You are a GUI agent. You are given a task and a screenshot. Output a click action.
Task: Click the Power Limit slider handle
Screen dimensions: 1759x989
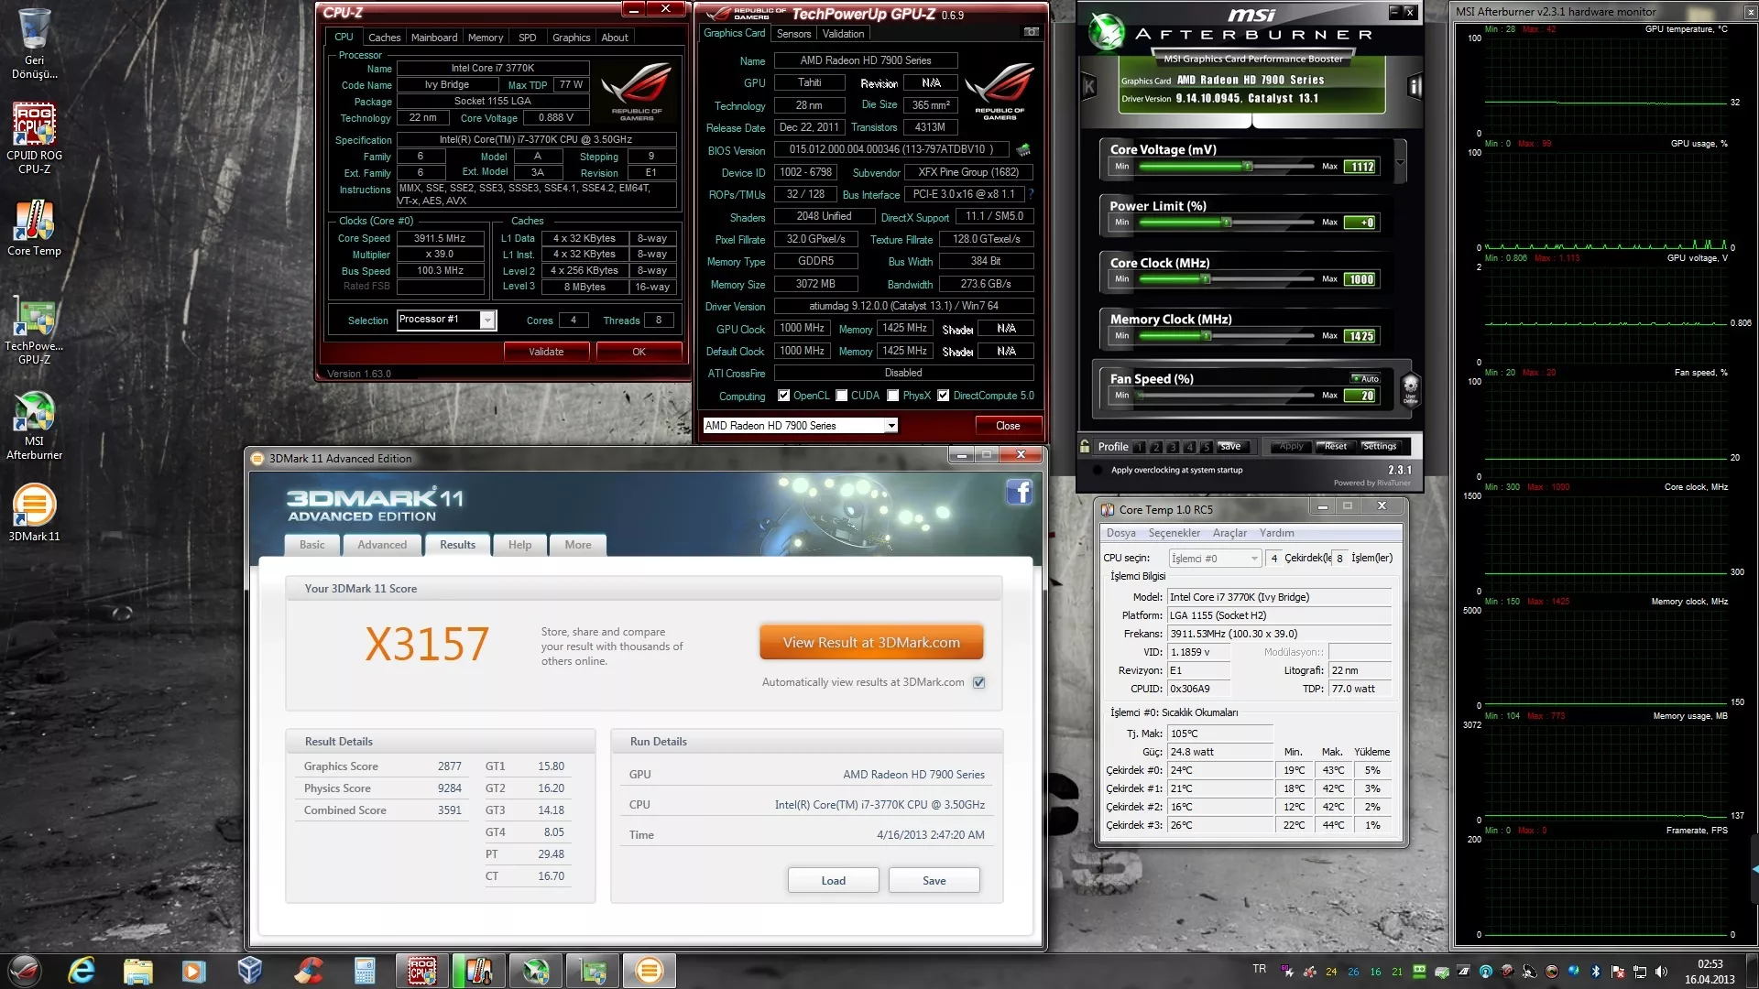(1226, 223)
